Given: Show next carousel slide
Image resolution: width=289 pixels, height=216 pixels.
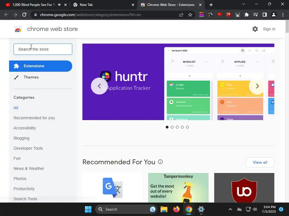Looking at the screenshot, I should (257, 86).
